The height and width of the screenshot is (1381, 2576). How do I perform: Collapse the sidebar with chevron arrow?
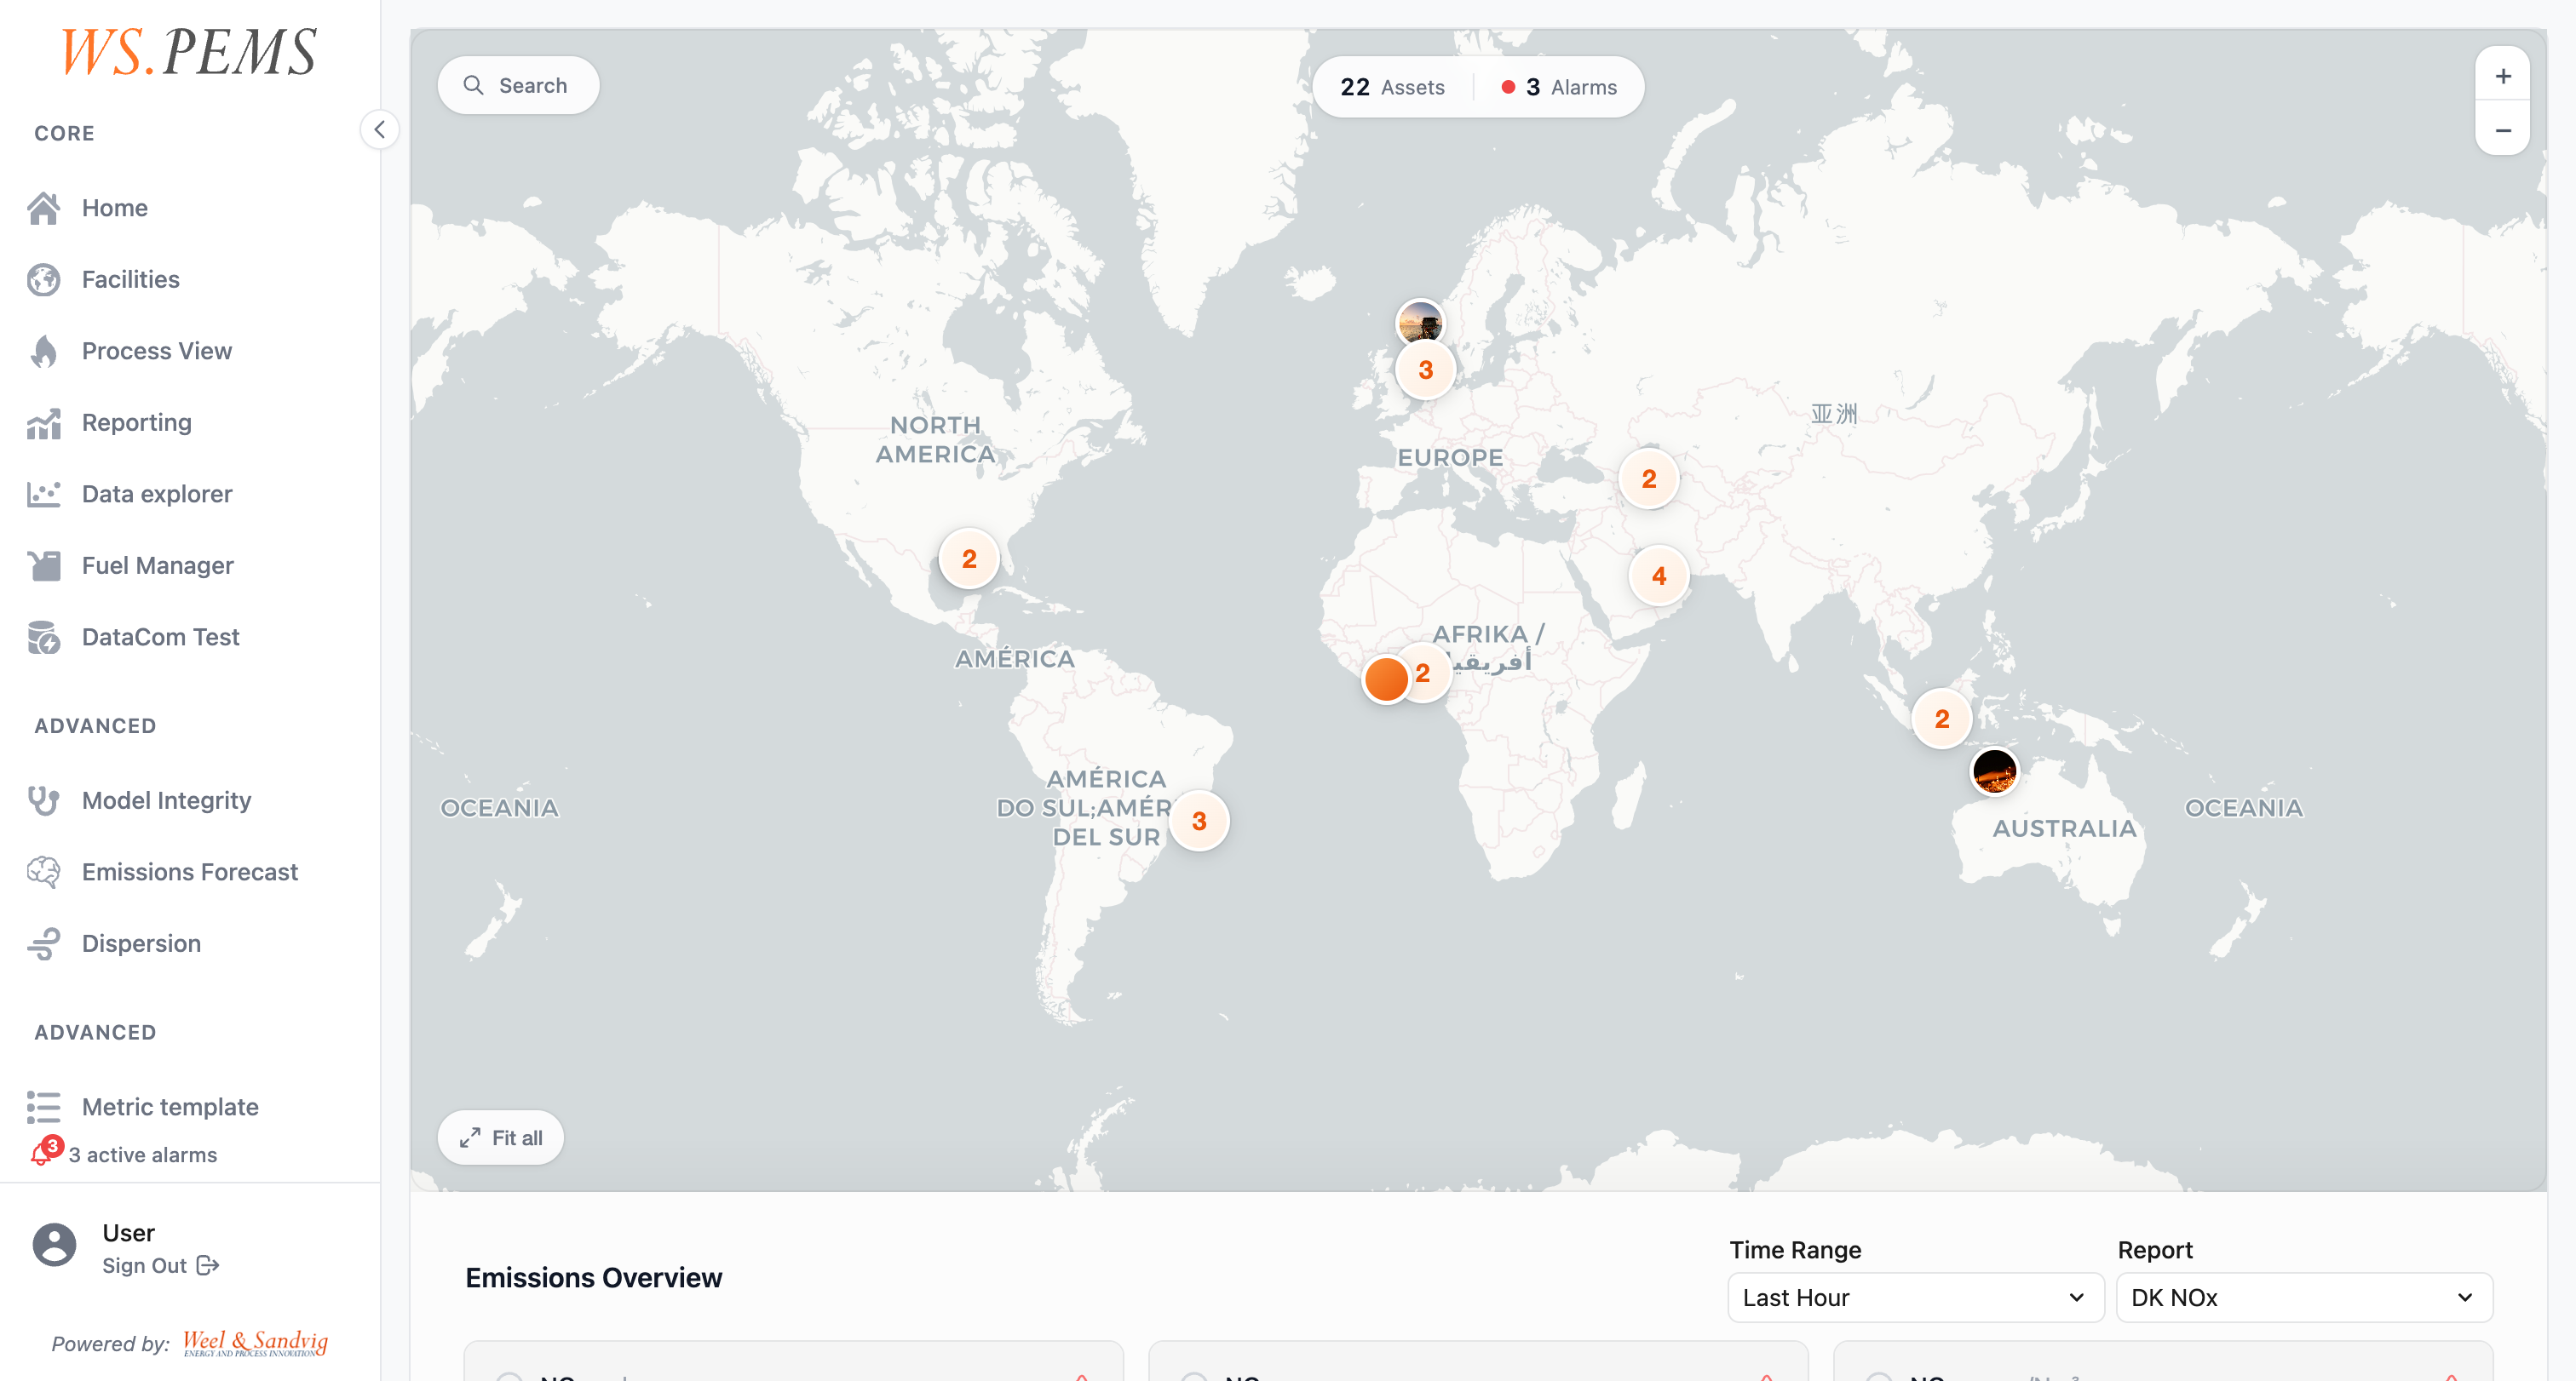(380, 130)
